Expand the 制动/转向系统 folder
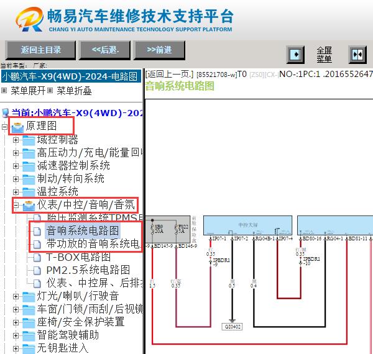This screenshot has height=354, width=373. tap(16, 179)
